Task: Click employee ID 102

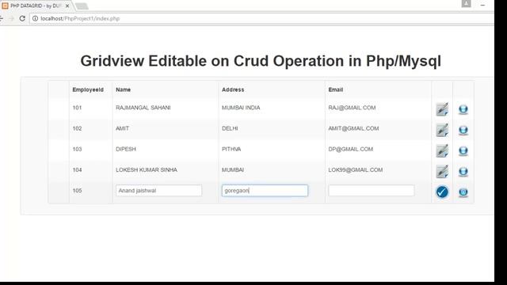Action: pos(77,128)
